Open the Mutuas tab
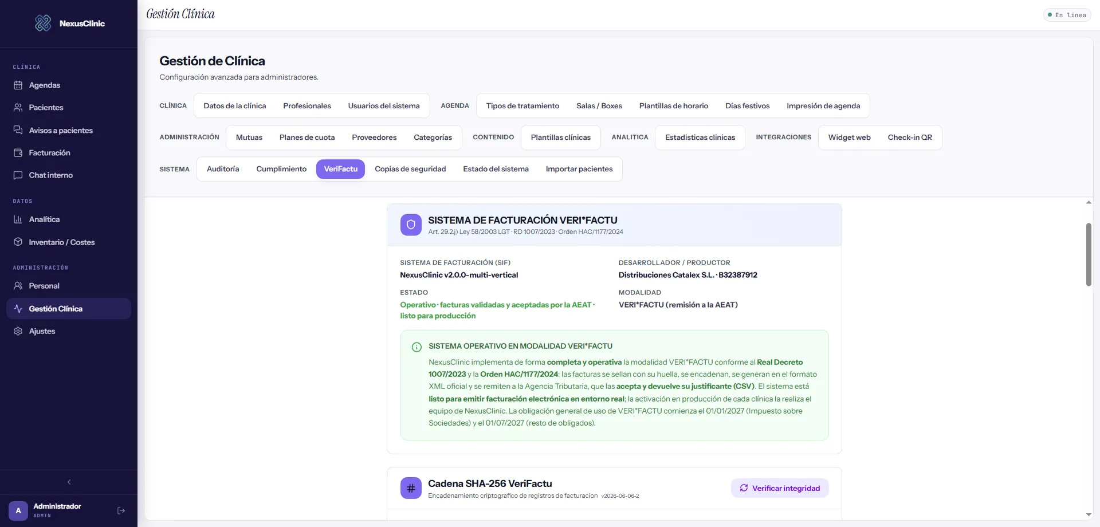This screenshot has height=527, width=1100. click(x=249, y=137)
